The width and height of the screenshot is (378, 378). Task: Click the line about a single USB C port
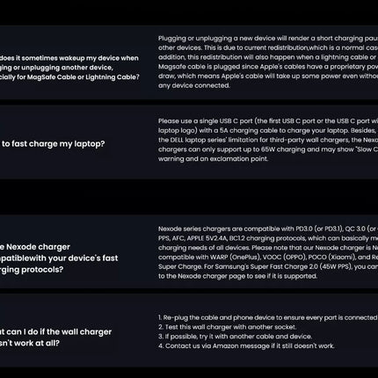click(x=268, y=121)
